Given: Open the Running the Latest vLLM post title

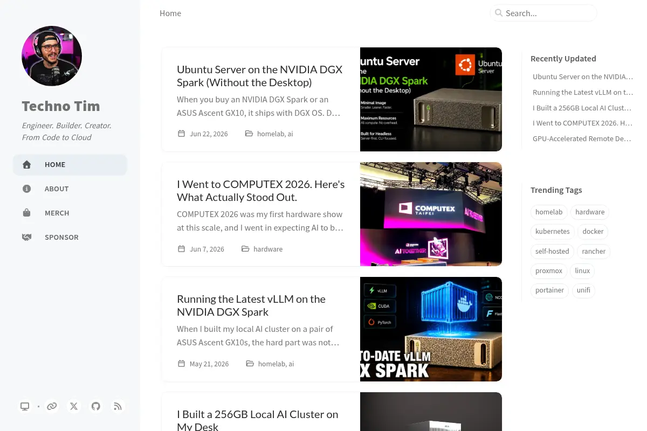Looking at the screenshot, I should pos(251,305).
